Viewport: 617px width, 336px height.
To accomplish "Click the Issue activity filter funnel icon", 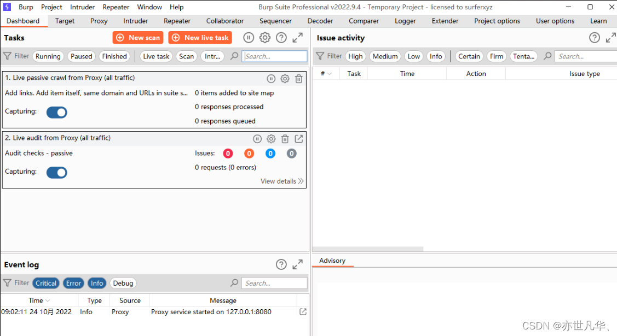I will [x=320, y=56].
